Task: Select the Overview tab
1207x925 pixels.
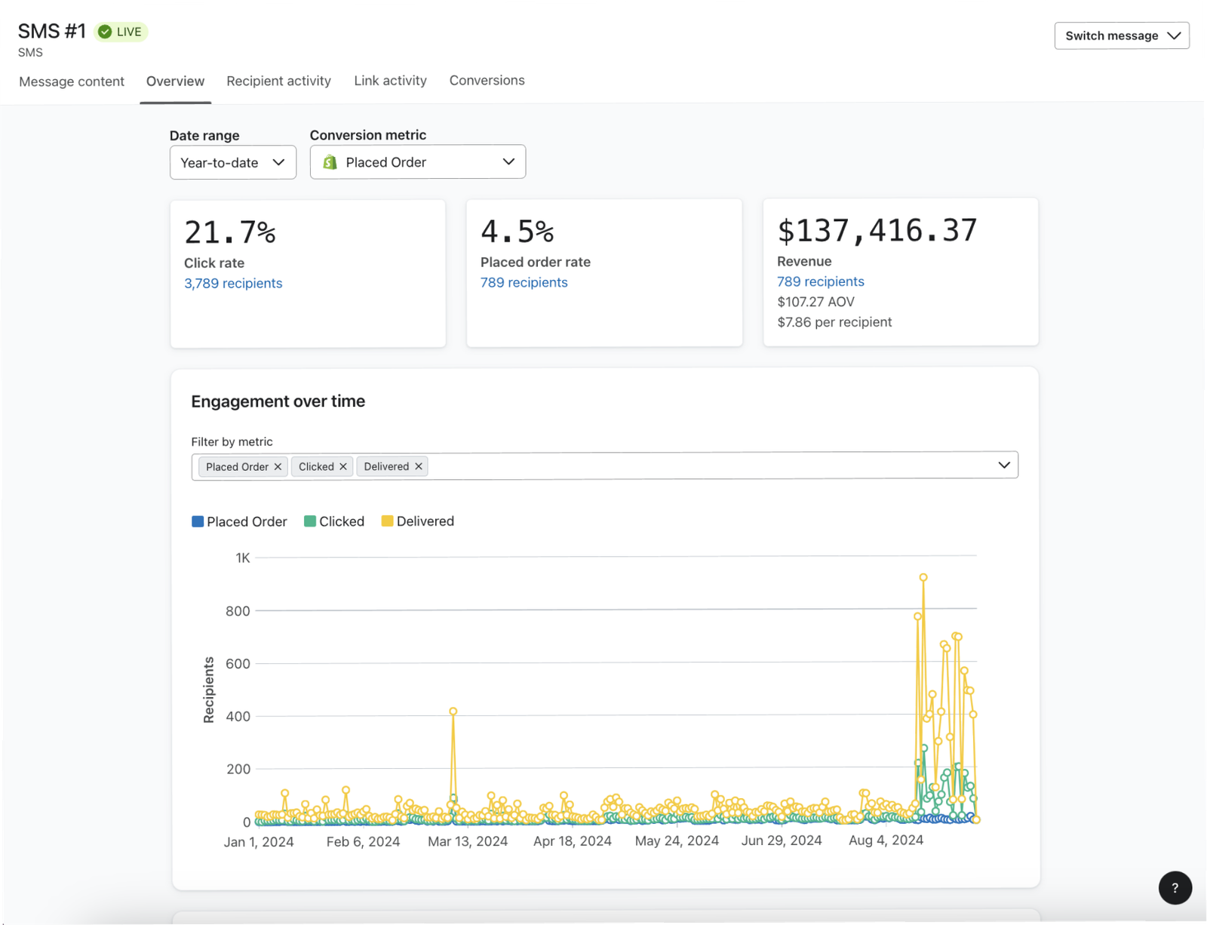Action: pos(175,81)
